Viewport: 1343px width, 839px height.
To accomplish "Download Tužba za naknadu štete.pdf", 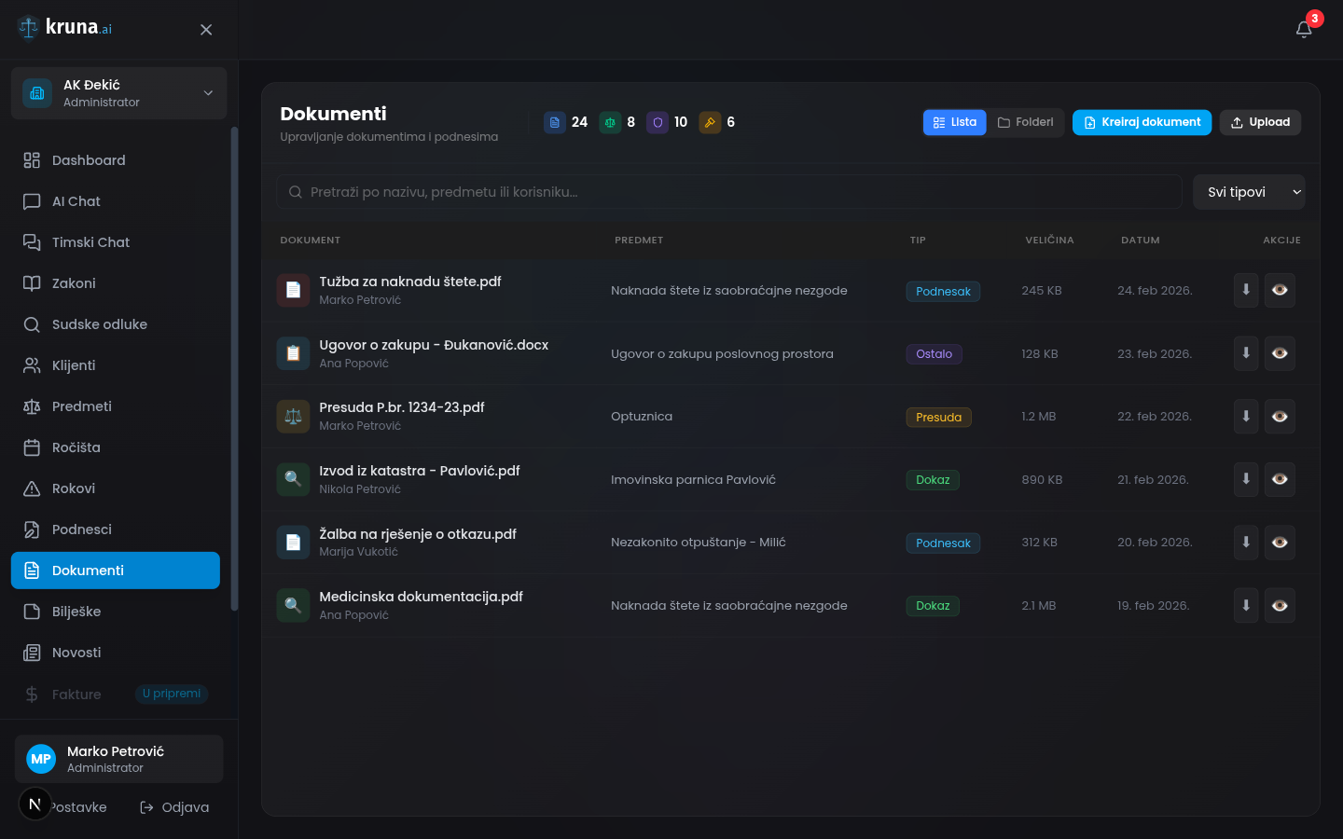I will click(1246, 290).
